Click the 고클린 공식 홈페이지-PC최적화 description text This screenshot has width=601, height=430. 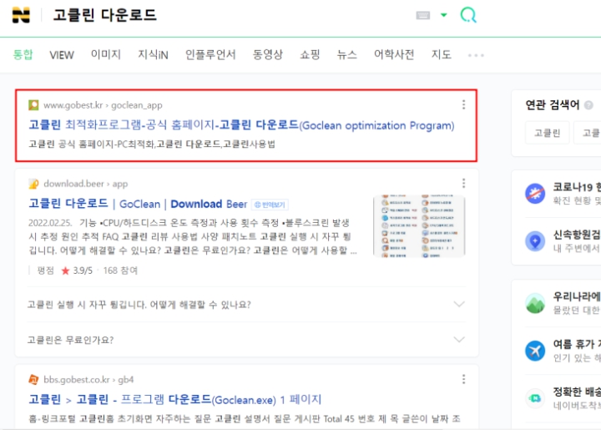click(x=152, y=144)
